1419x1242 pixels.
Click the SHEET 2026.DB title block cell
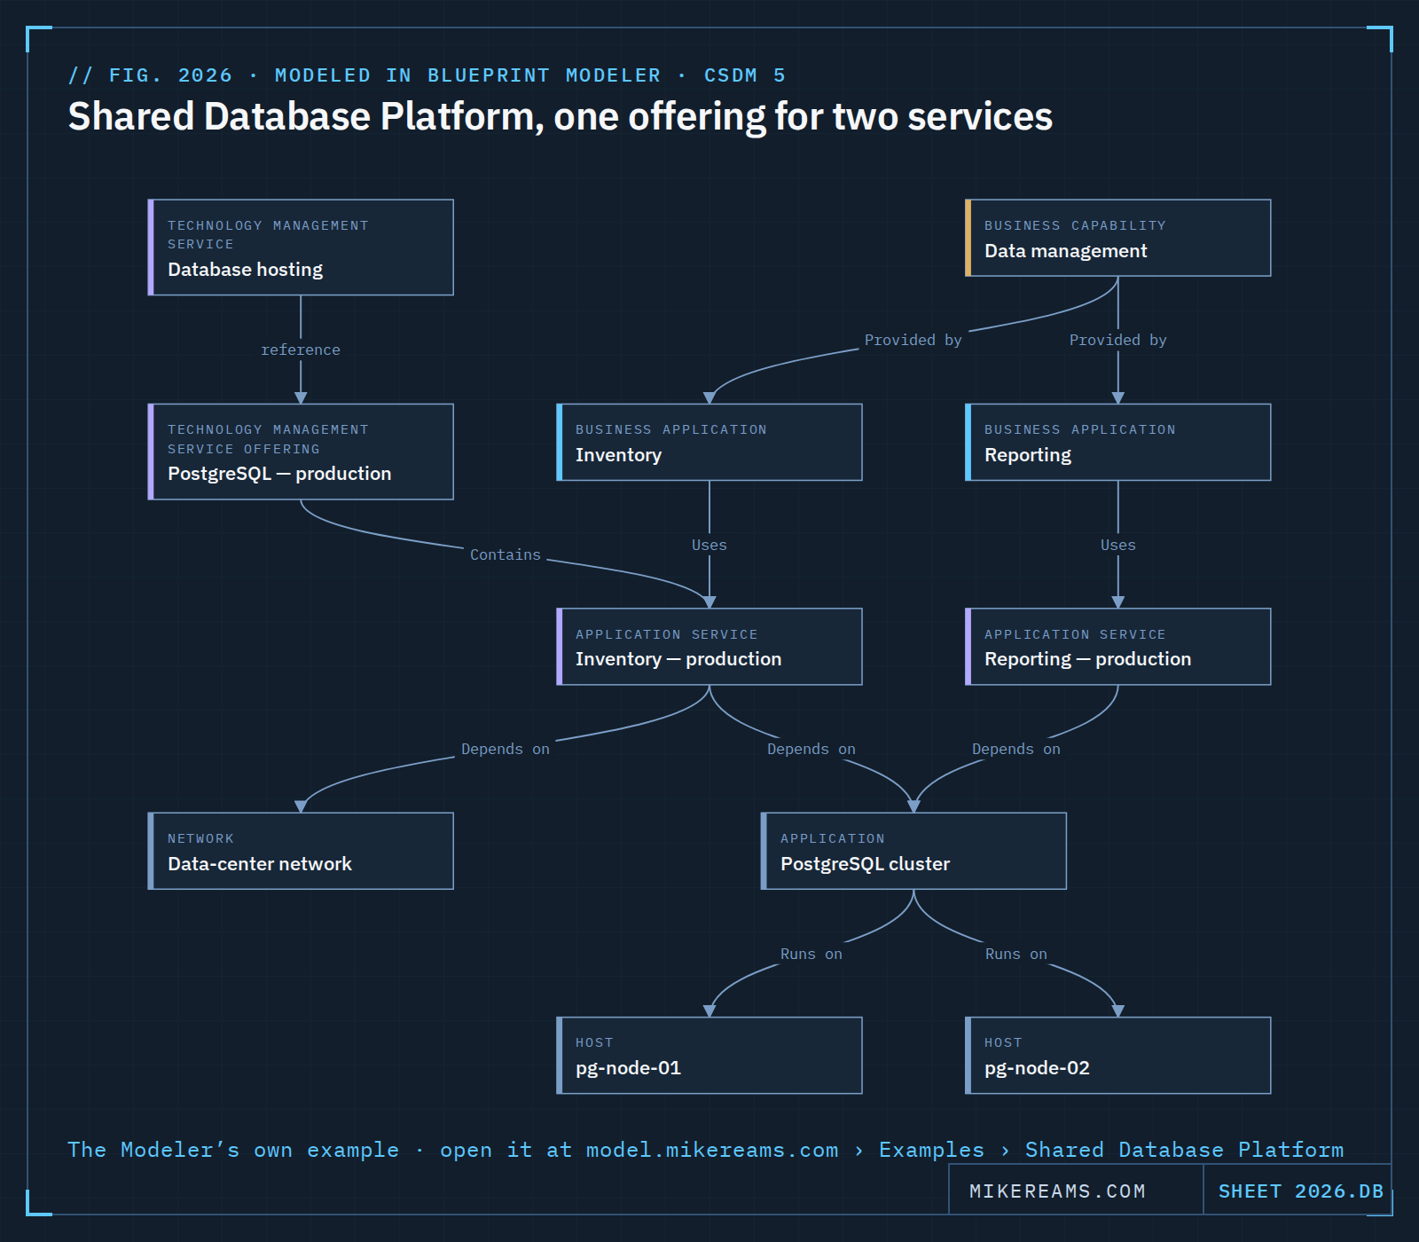pyautogui.click(x=1297, y=1190)
